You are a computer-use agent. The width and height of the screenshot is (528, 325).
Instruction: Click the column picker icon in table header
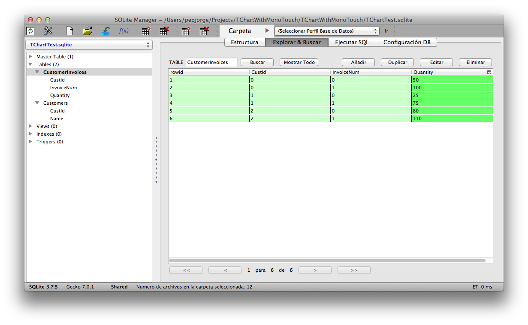click(x=489, y=72)
